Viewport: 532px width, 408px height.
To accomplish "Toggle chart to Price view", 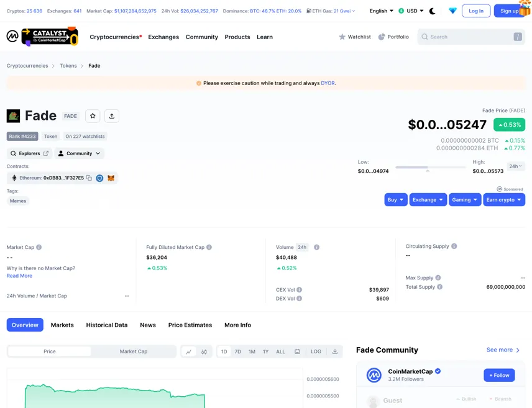I will [x=50, y=351].
